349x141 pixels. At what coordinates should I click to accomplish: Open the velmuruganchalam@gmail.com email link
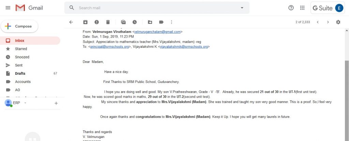[157, 32]
